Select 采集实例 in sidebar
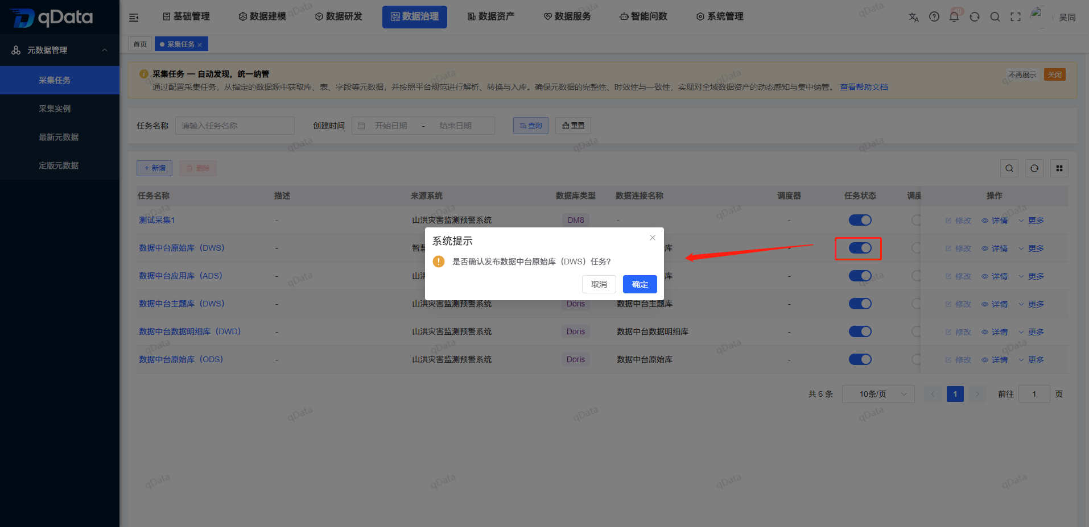The width and height of the screenshot is (1089, 527). coord(60,109)
